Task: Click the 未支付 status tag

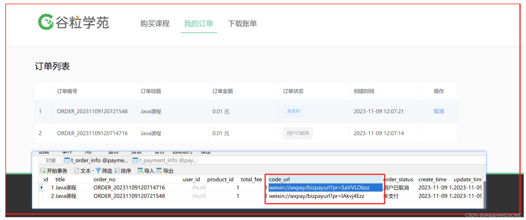Action: pyautogui.click(x=293, y=111)
